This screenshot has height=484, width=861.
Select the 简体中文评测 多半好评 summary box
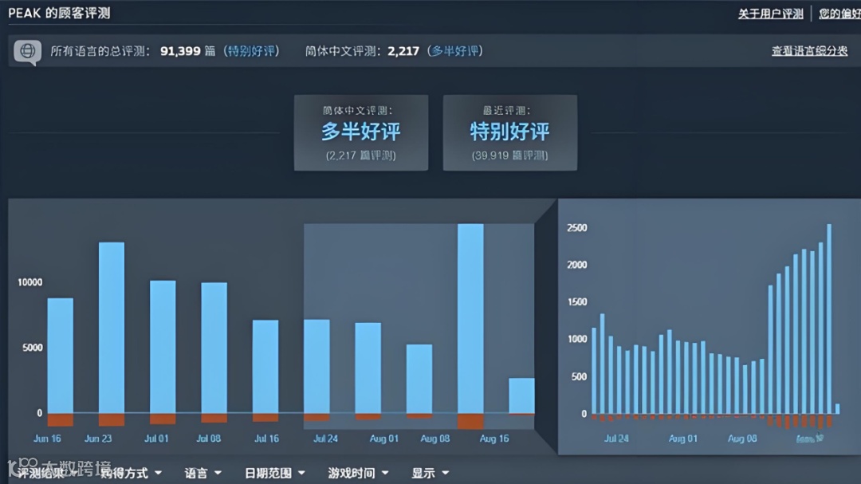361,132
